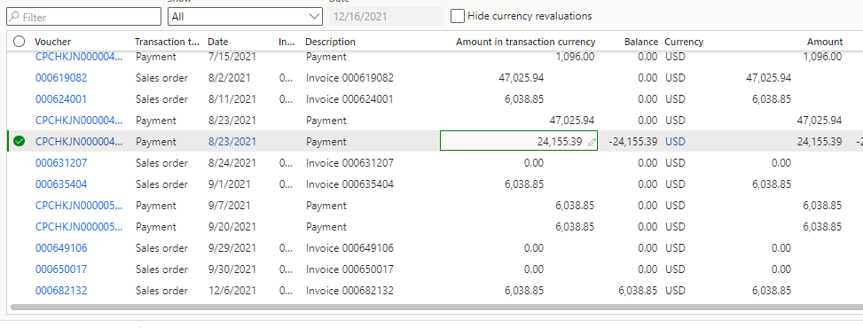This screenshot has width=863, height=328.
Task: Select the Invoice 000650017 description cell
Action: [350, 269]
